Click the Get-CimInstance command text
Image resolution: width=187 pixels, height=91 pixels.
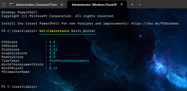pos(54,31)
